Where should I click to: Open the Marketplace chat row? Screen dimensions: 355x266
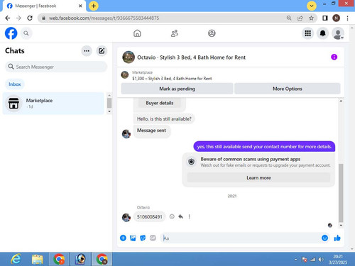click(x=53, y=104)
